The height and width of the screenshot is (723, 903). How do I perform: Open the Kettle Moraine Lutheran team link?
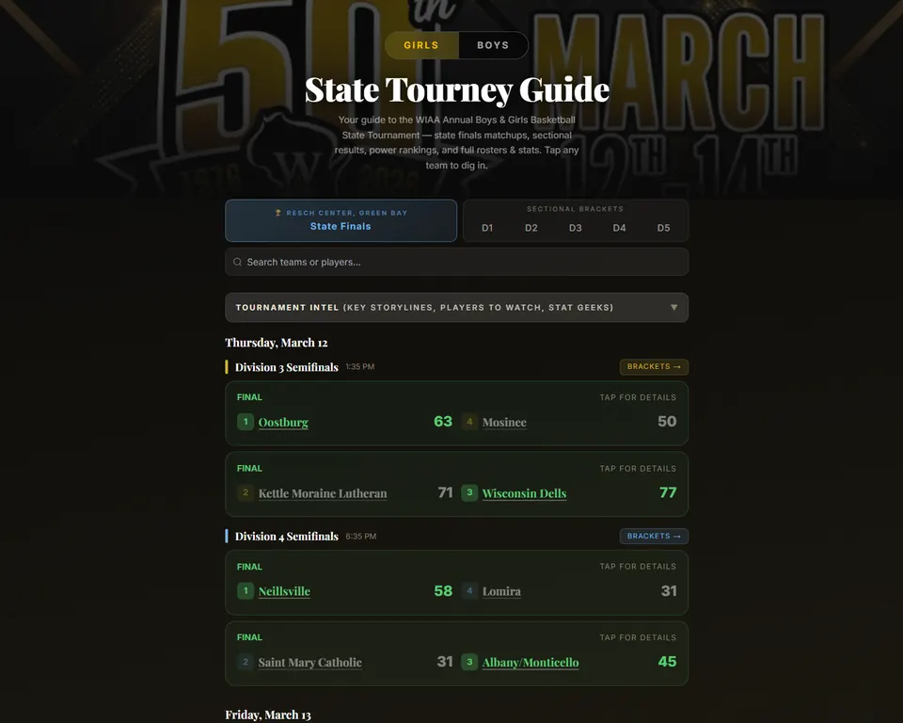[323, 493]
